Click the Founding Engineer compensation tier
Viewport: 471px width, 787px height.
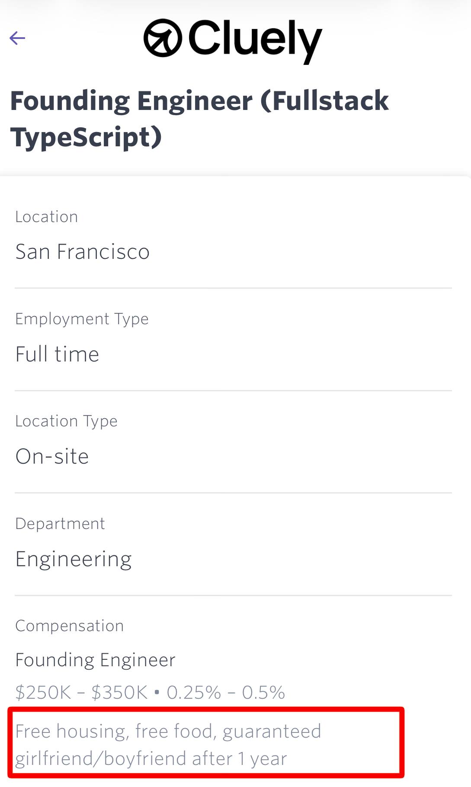[96, 660]
